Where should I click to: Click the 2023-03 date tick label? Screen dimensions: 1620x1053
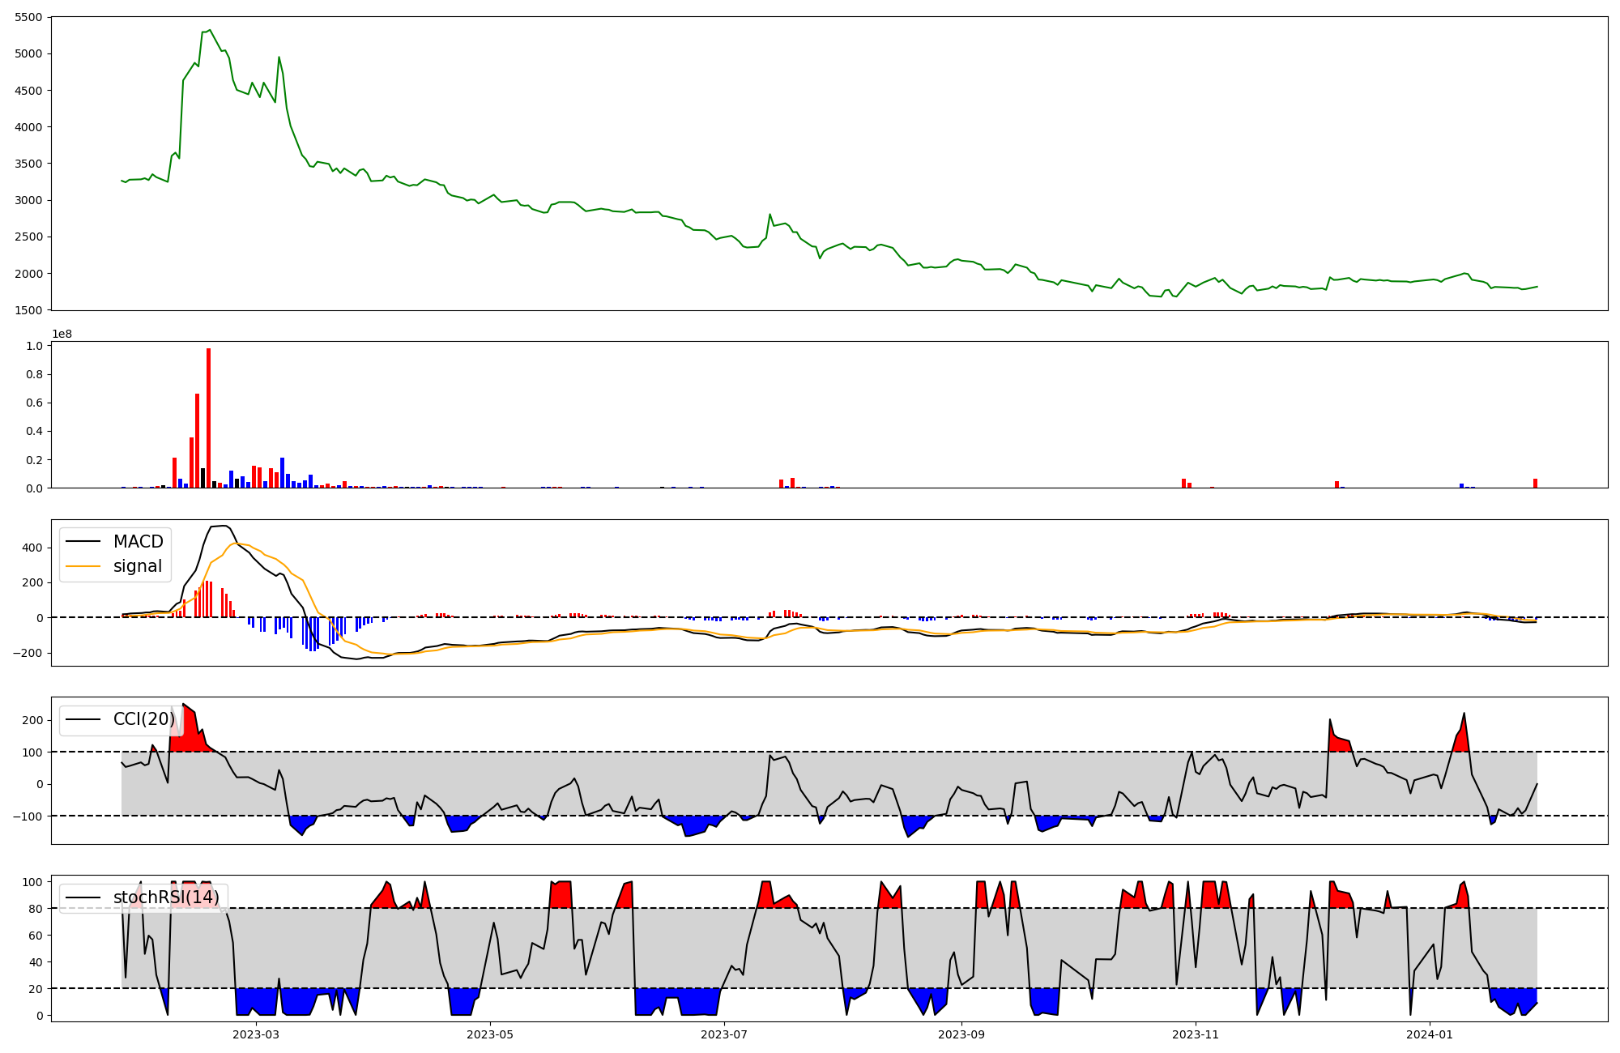(256, 1034)
